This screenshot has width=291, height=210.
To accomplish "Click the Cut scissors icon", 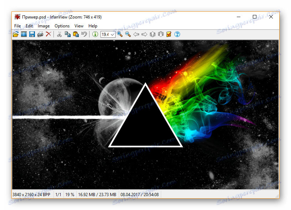I will [x=60, y=34].
